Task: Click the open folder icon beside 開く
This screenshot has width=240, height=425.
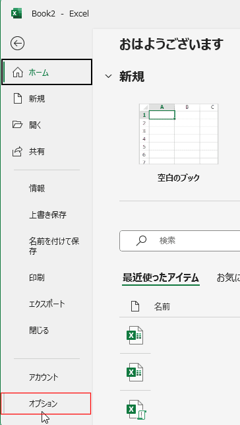Action: tap(18, 125)
